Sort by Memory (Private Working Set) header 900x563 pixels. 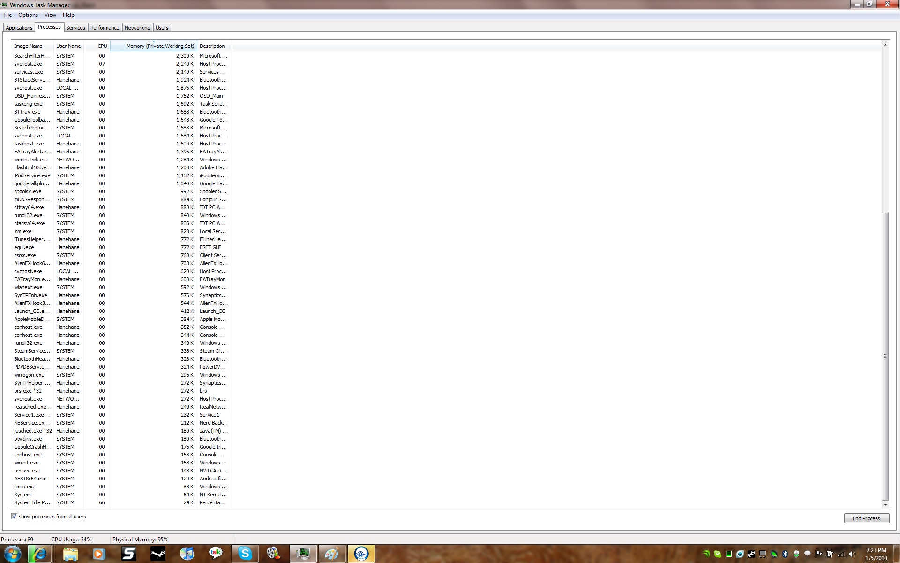pyautogui.click(x=154, y=46)
